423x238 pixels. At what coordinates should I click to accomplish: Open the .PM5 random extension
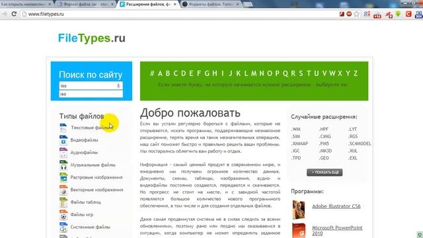coord(324,143)
